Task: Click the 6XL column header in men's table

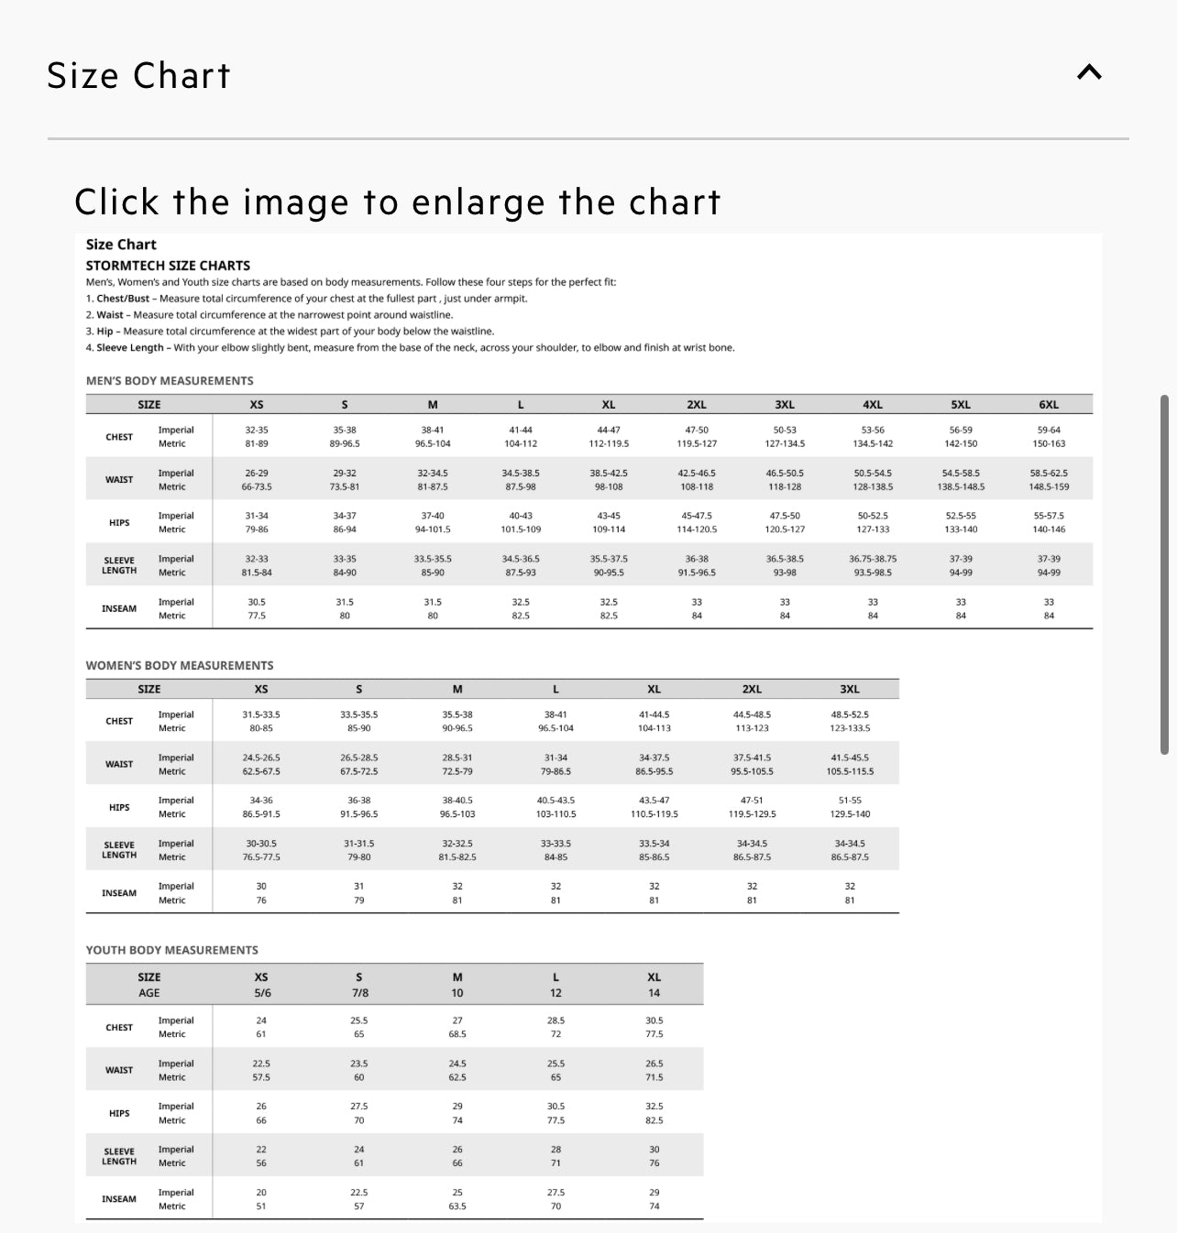Action: click(x=1049, y=405)
